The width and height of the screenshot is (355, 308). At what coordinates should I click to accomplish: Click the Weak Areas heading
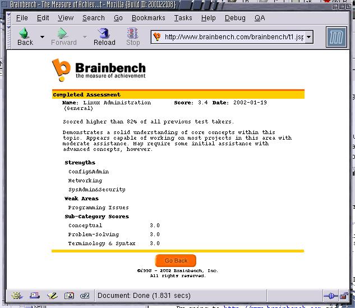(81, 199)
